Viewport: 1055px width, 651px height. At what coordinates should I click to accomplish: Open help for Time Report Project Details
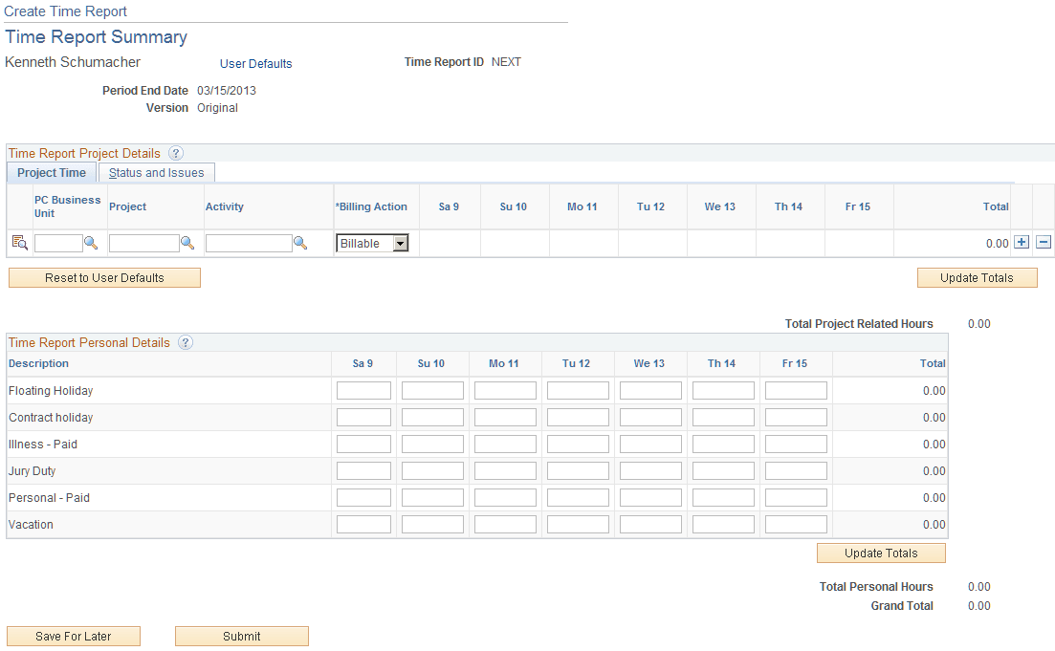point(177,153)
